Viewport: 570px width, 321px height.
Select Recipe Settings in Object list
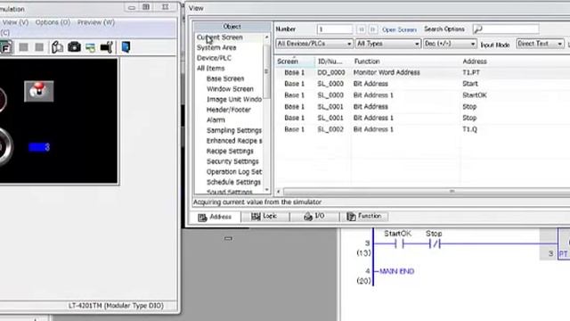coord(230,151)
